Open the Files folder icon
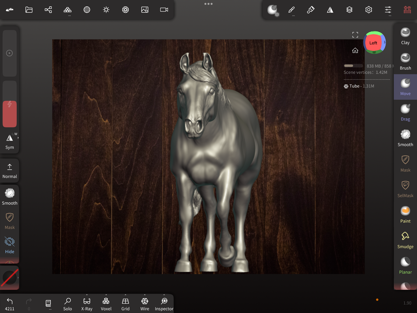Image resolution: width=417 pixels, height=313 pixels. click(x=29, y=10)
